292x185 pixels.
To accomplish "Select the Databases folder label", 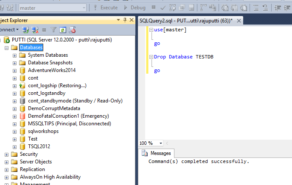I will 31,47.
